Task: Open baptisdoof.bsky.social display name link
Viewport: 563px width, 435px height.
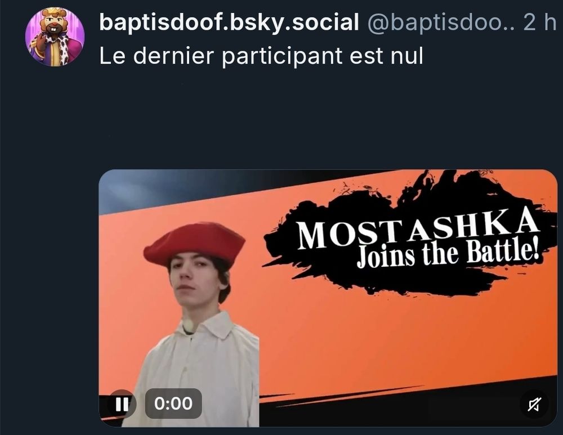Action: [229, 22]
